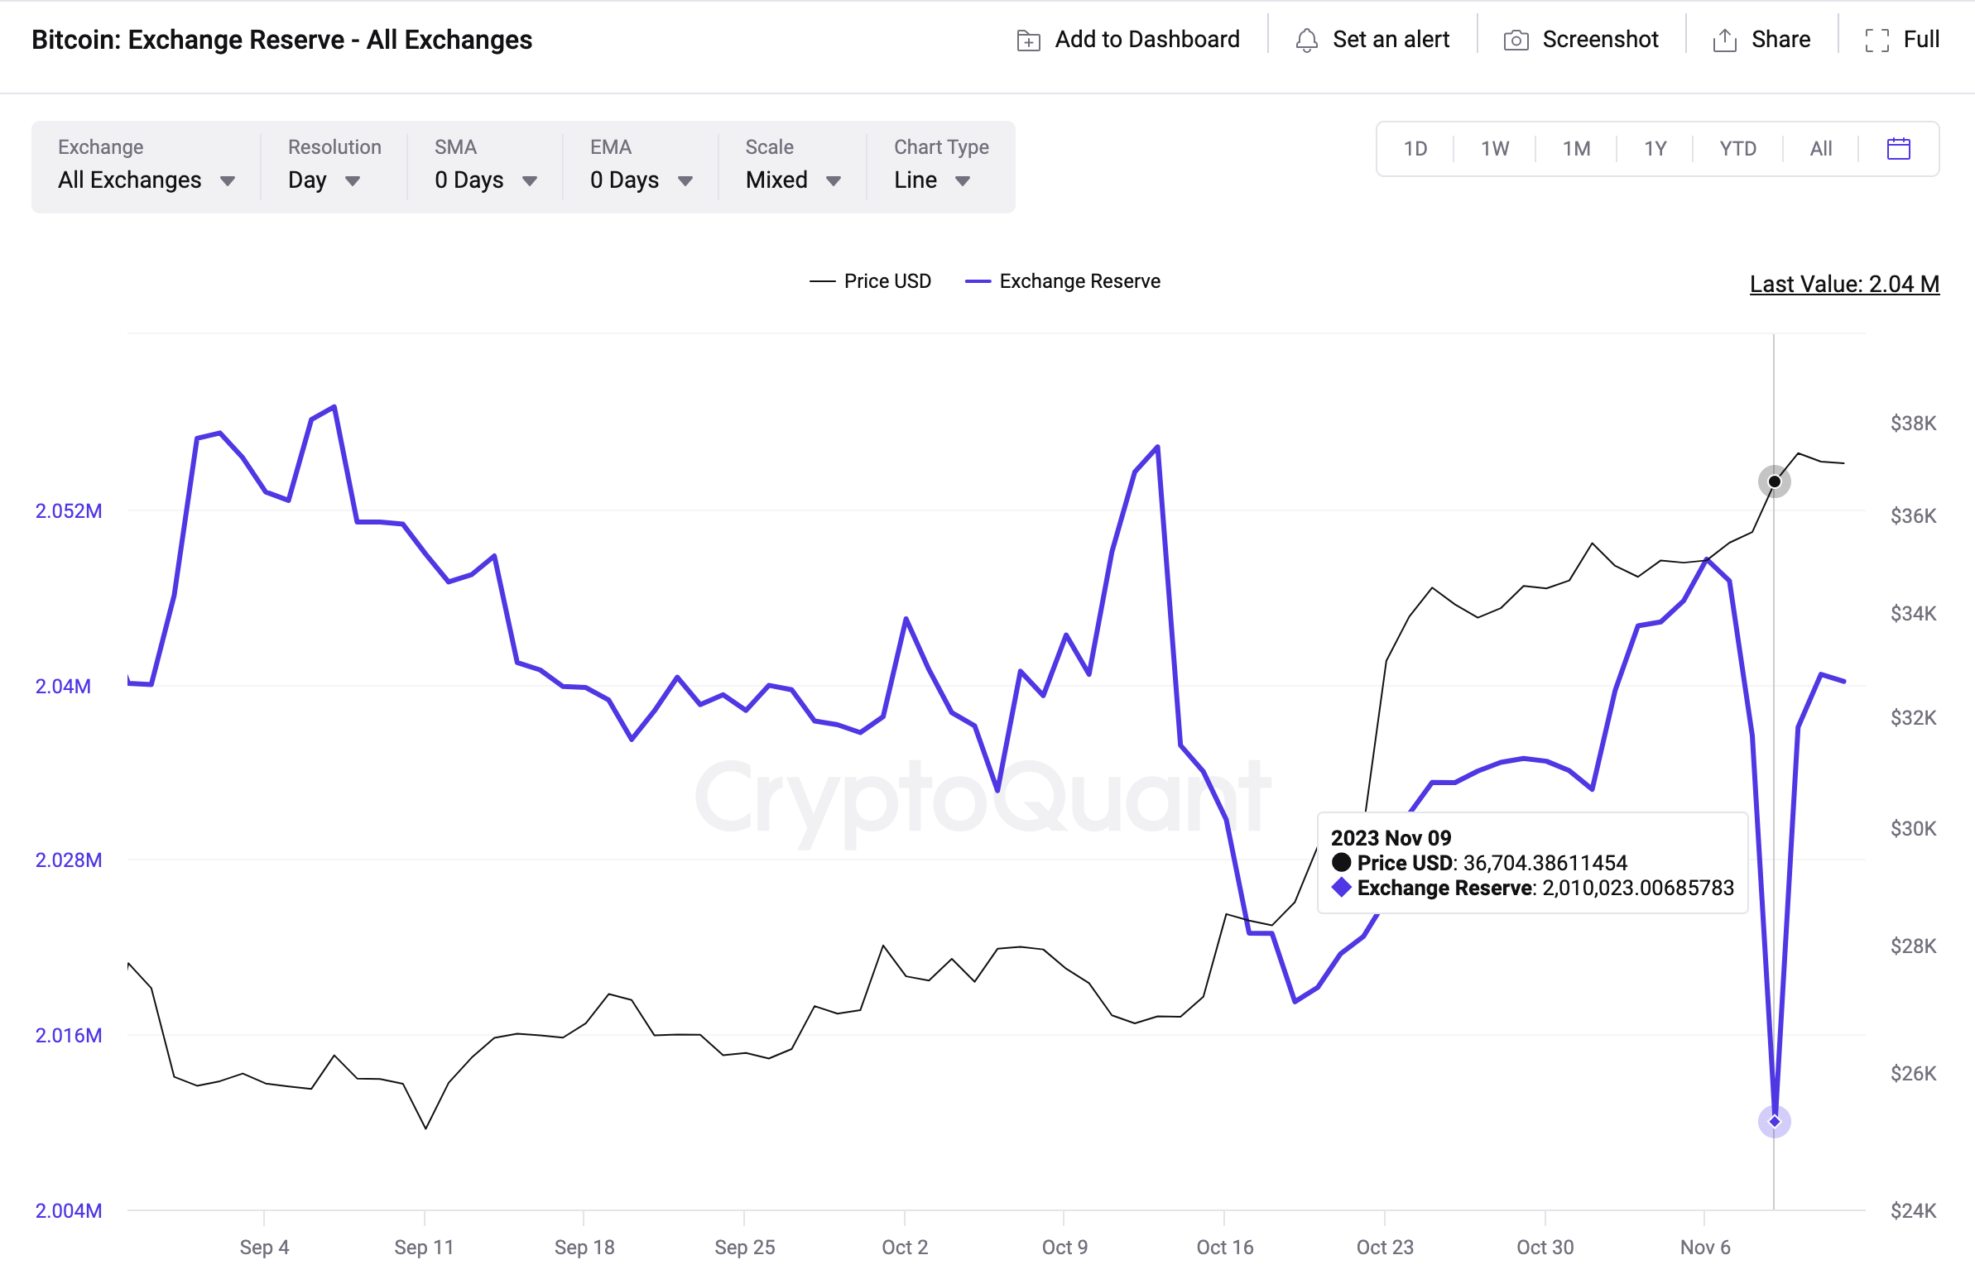Click Set an alert label
The width and height of the screenshot is (1975, 1279).
coord(1391,40)
